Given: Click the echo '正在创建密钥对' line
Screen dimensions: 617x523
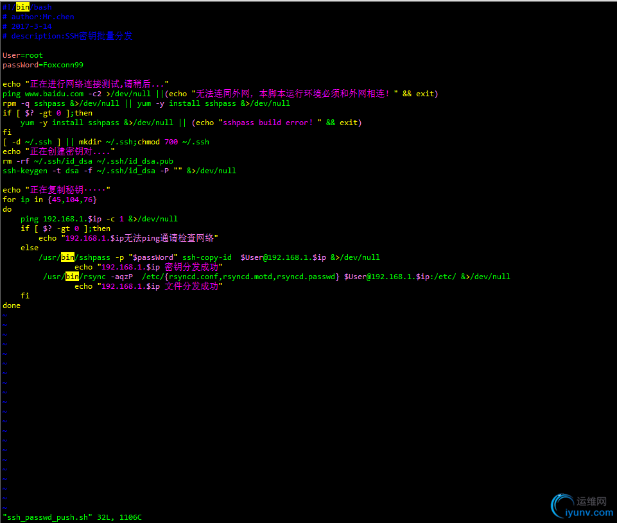Looking at the screenshot, I should (x=58, y=151).
